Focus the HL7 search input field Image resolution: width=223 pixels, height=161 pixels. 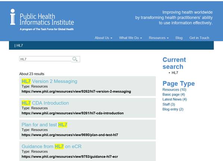[x=45, y=59]
